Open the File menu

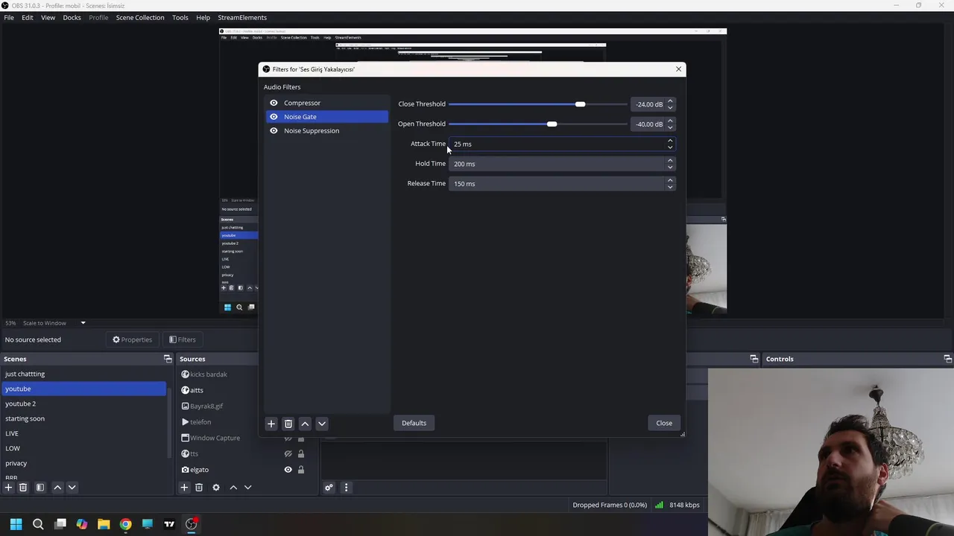click(x=9, y=17)
